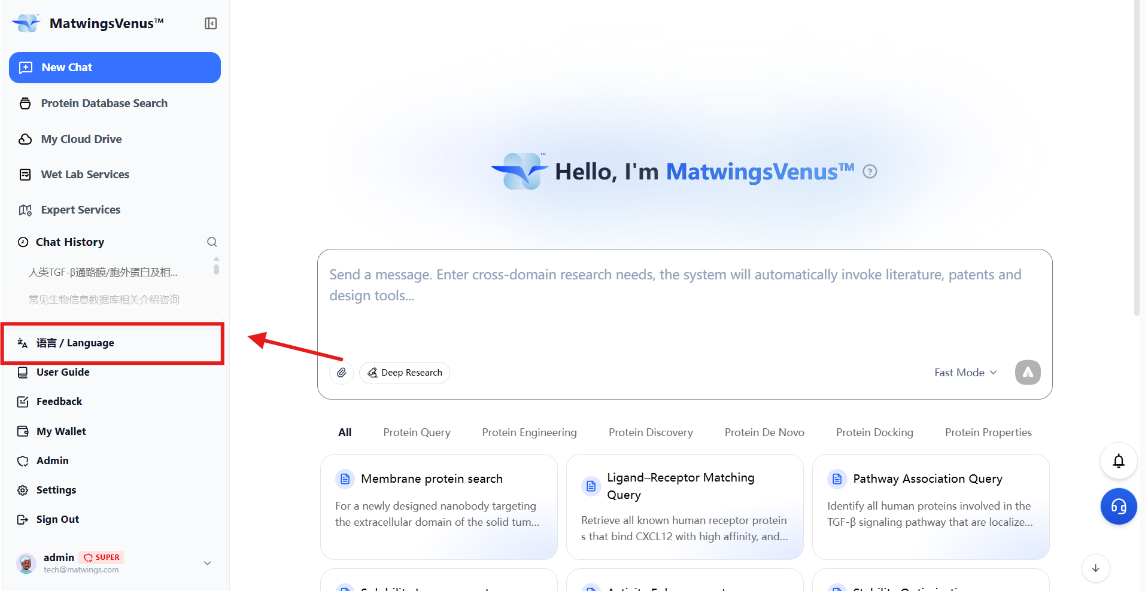Screen dimensions: 1145x591
Task: Open the 常见生物信息数据库 chat entry
Action: point(104,300)
